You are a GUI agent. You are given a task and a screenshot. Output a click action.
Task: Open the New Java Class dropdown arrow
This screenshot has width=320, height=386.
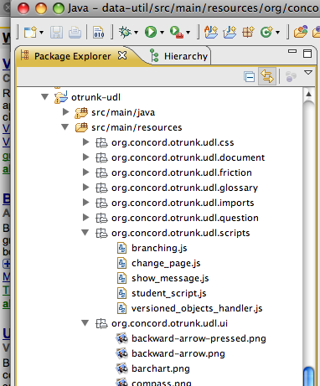point(277,33)
